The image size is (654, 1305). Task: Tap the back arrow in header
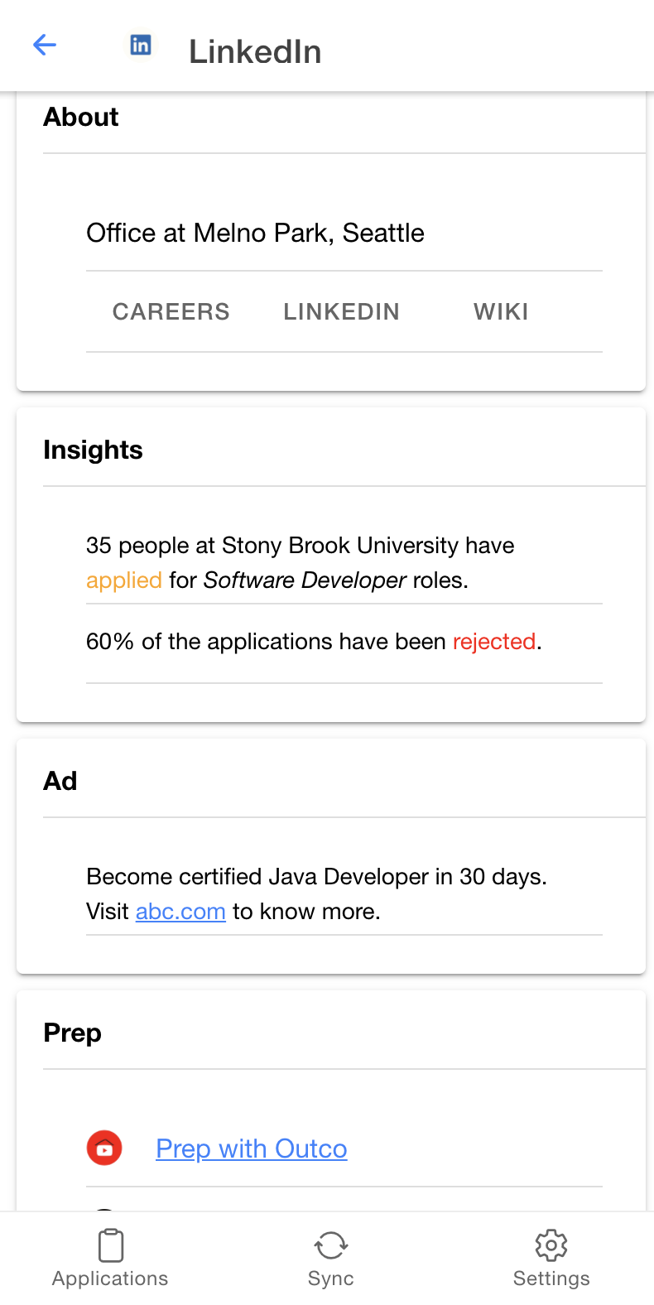coord(45,45)
